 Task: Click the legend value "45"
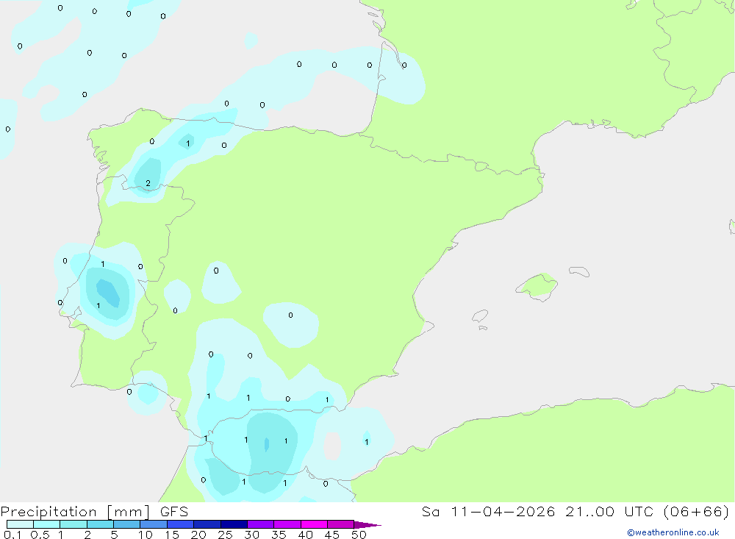point(332,535)
